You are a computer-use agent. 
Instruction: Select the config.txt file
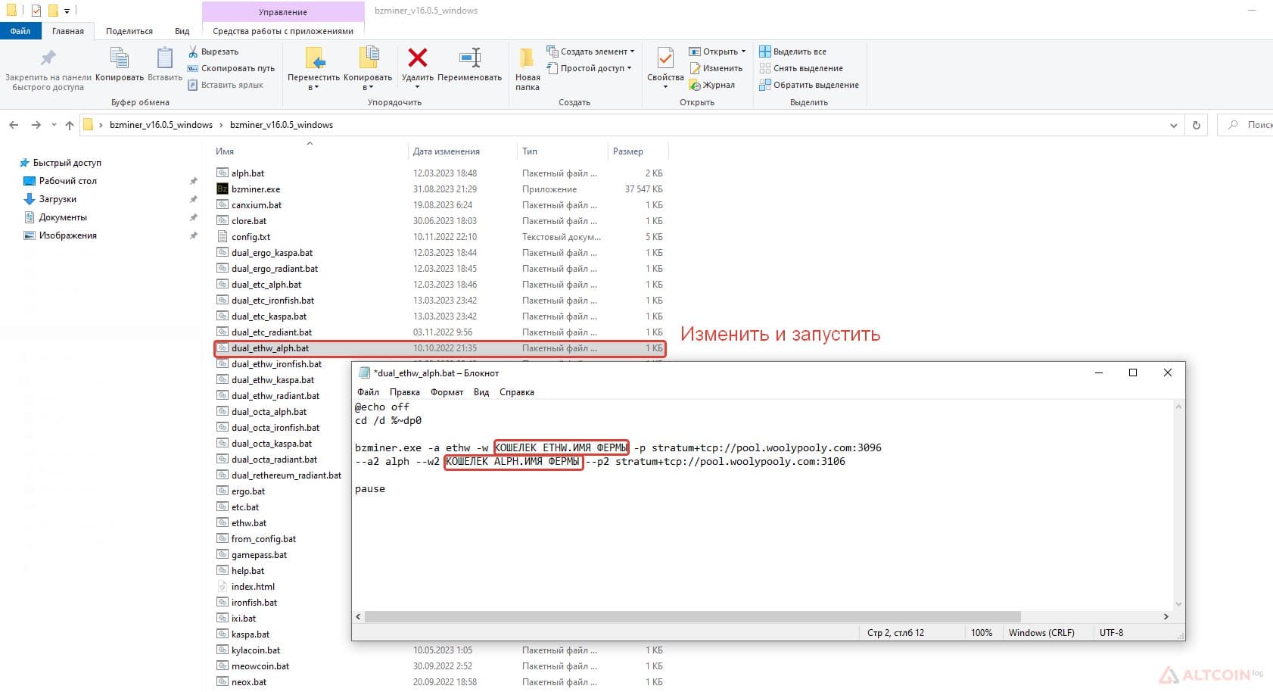pos(251,237)
